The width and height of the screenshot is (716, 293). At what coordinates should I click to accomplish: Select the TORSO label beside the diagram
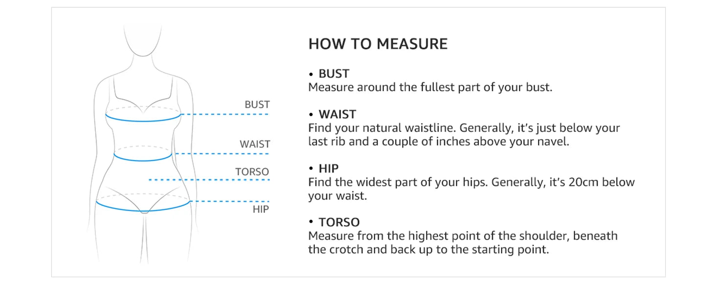point(252,172)
